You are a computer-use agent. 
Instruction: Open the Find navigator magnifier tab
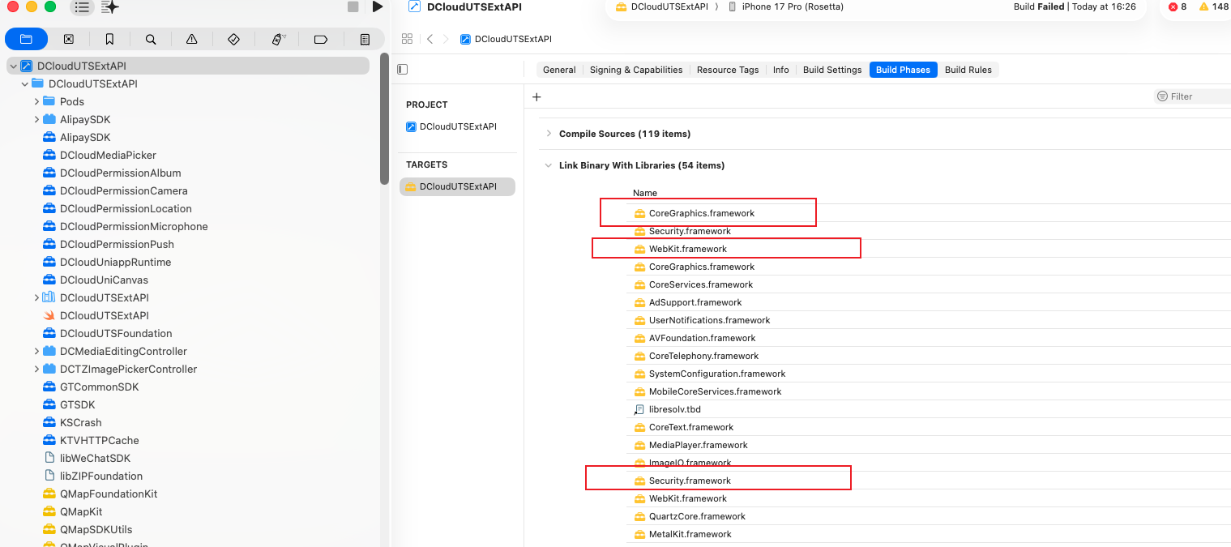coord(151,39)
